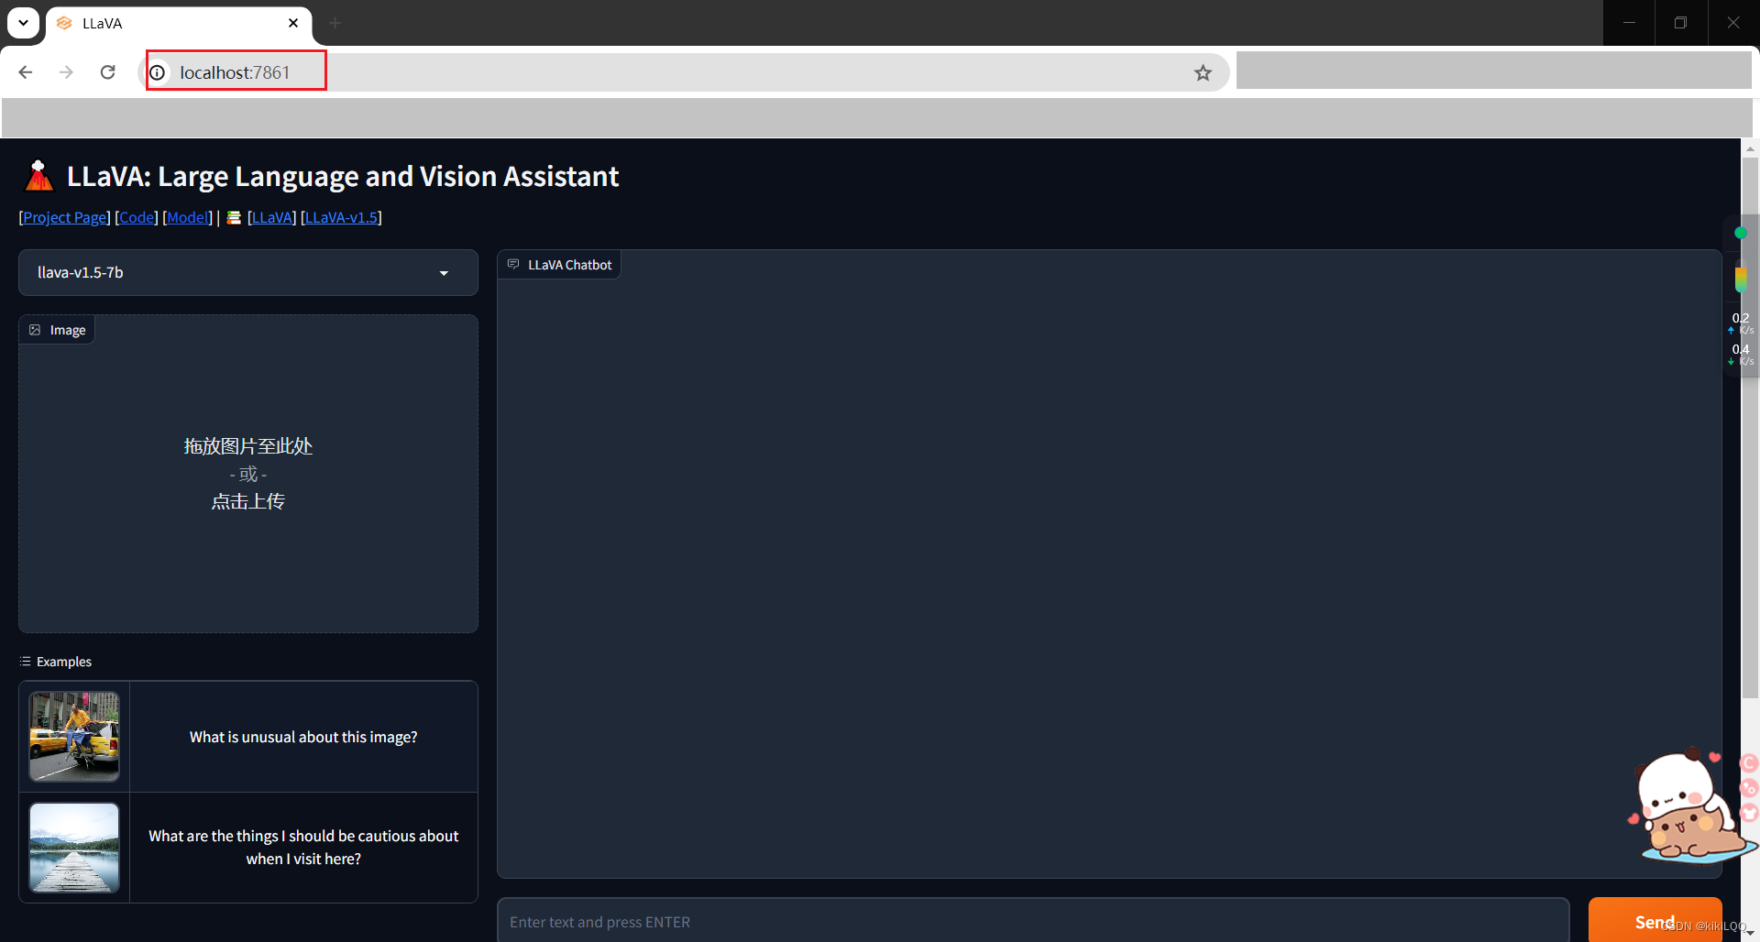Switch to the LLaVA Chatbot tab
Viewport: 1760px width, 942px height.
568,265
